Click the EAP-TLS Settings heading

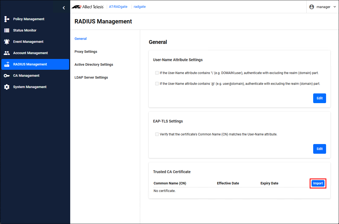coord(168,121)
